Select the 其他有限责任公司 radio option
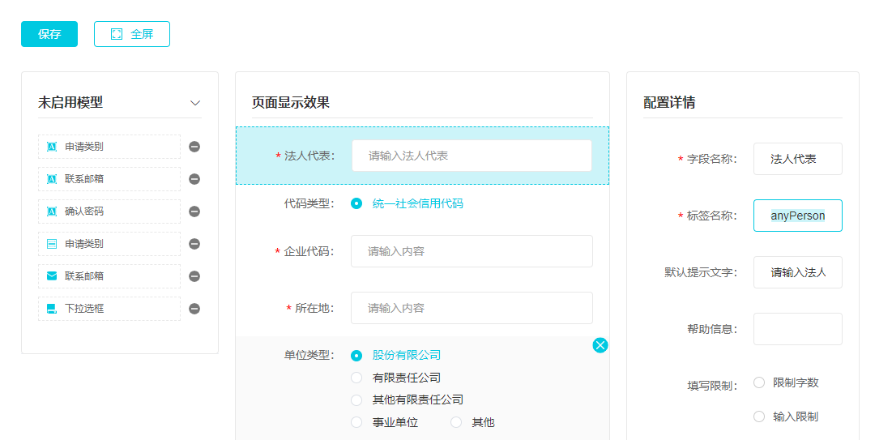 pos(356,400)
